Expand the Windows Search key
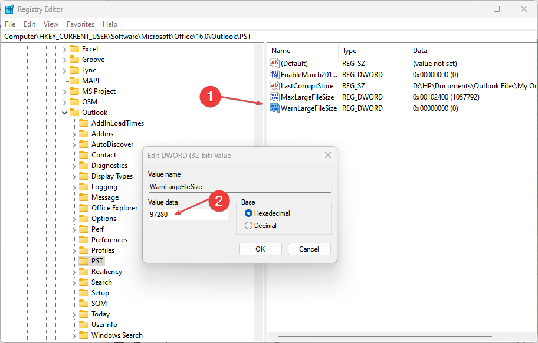The width and height of the screenshot is (538, 343). pos(74,336)
